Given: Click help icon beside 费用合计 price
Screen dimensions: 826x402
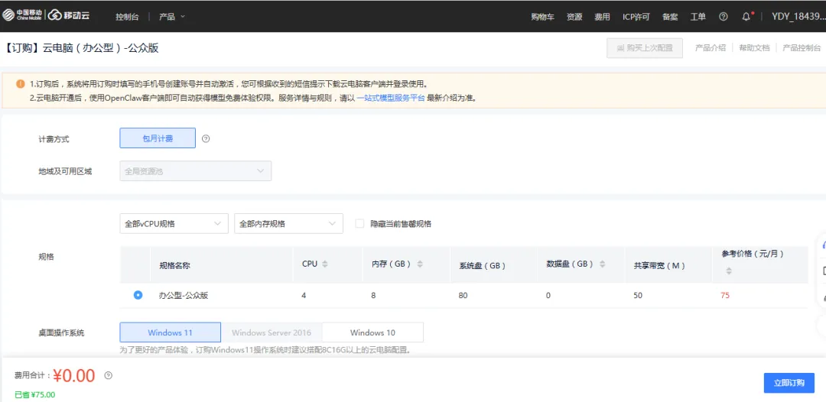Looking at the screenshot, I should coord(108,376).
